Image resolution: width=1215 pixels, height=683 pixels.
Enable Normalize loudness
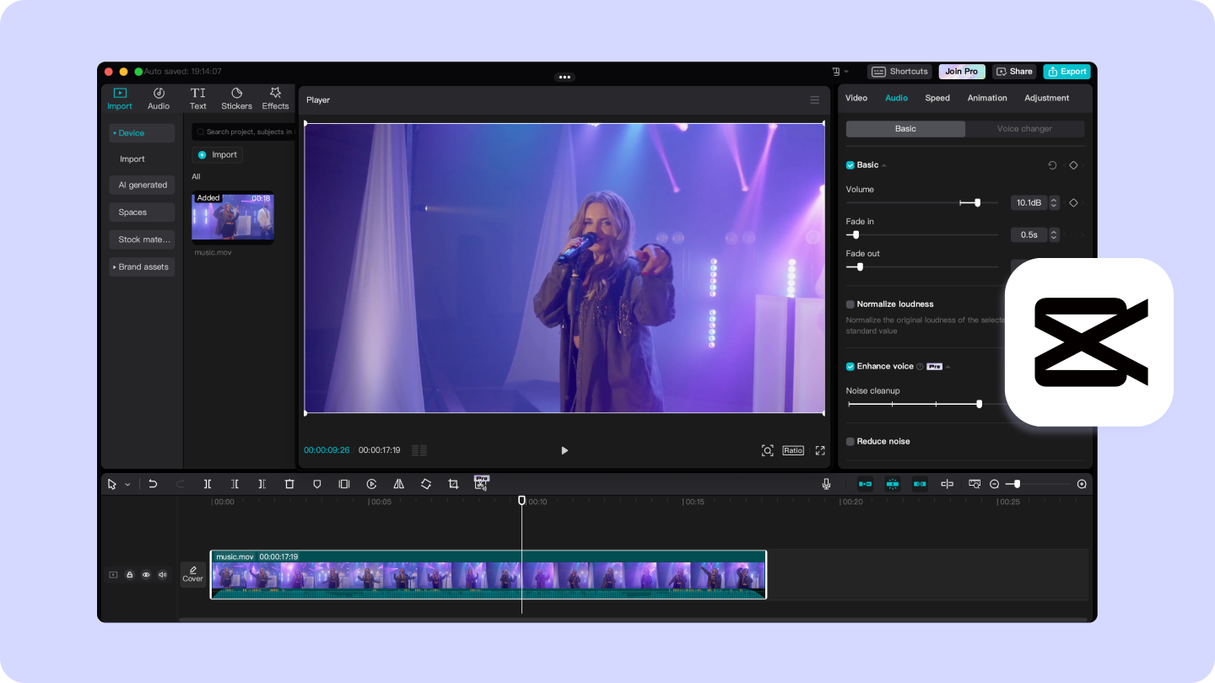pyautogui.click(x=850, y=304)
